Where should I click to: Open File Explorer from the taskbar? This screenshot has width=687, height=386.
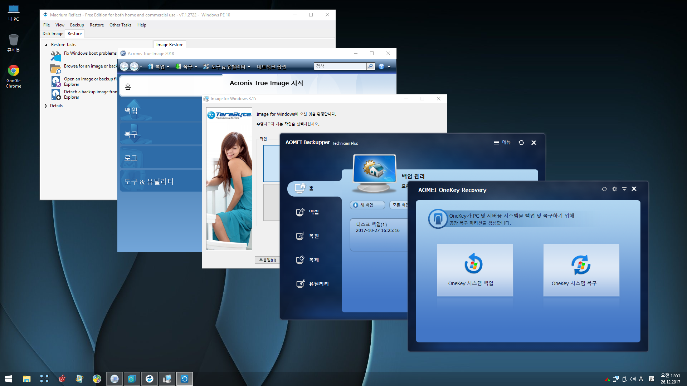tap(27, 379)
